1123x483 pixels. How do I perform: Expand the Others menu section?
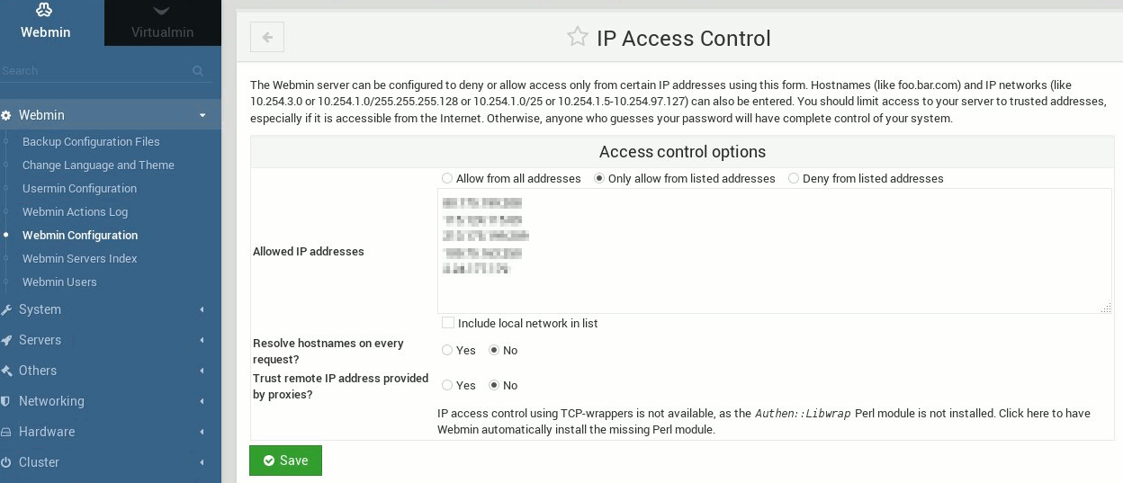click(111, 371)
